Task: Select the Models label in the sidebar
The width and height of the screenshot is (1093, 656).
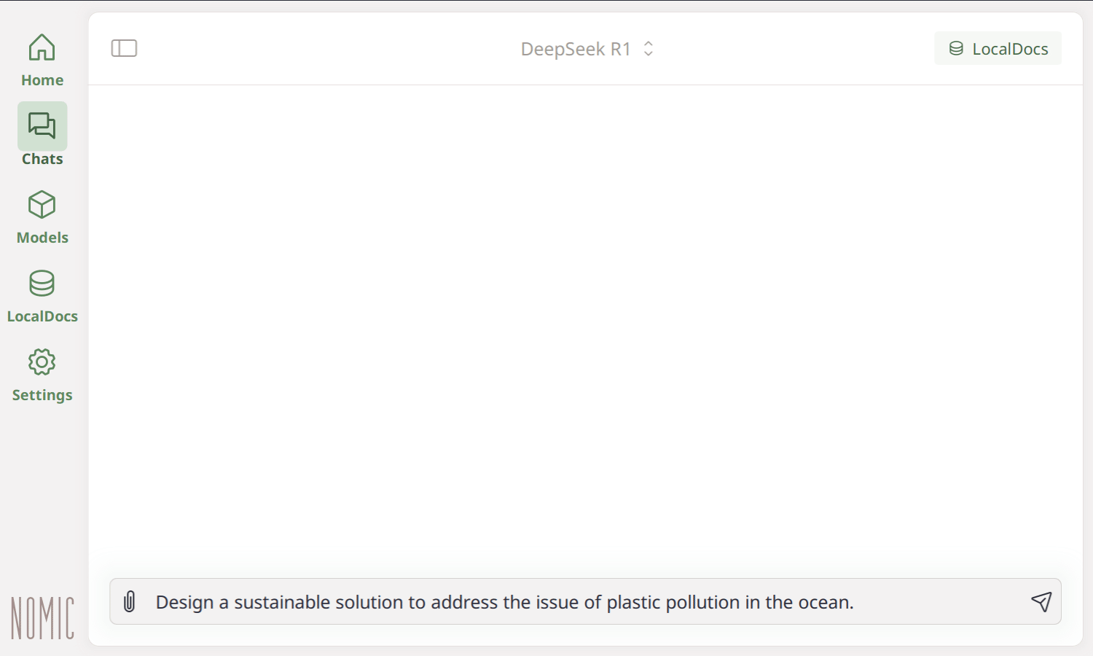Action: [42, 238]
